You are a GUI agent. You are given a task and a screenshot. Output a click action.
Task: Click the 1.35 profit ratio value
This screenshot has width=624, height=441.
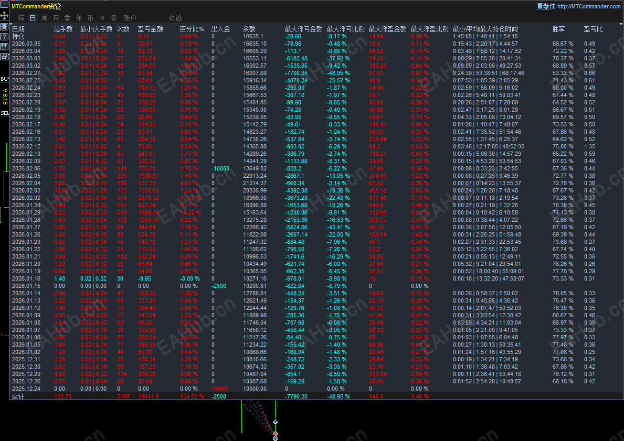[590, 146]
